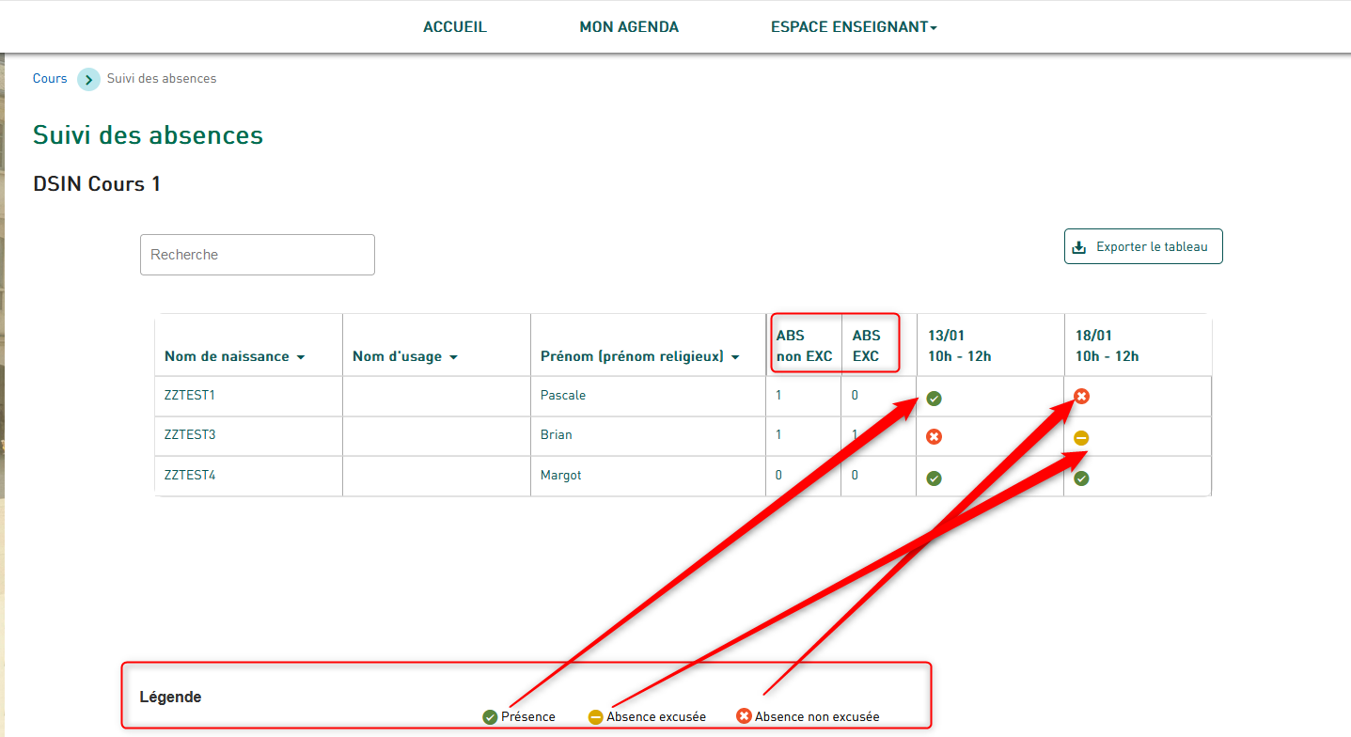The width and height of the screenshot is (1351, 737).
Task: Sort by Nom d'usage column
Action: point(453,357)
